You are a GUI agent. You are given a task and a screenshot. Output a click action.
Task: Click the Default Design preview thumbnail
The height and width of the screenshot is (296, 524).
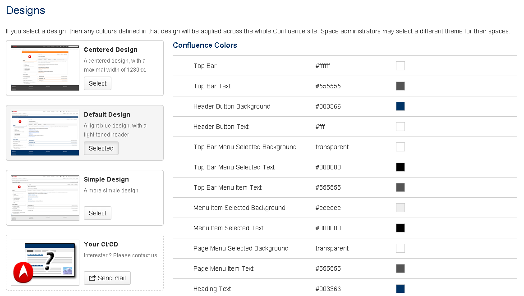click(45, 133)
